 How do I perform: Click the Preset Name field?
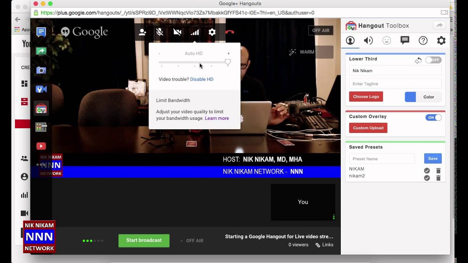[x=382, y=159]
